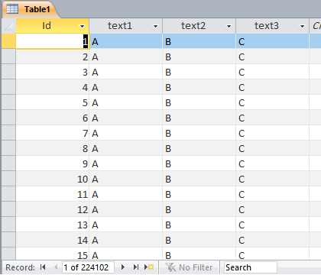Screen dimensions: 321x275
Task: Go to first record navigation button
Action: pos(43,267)
